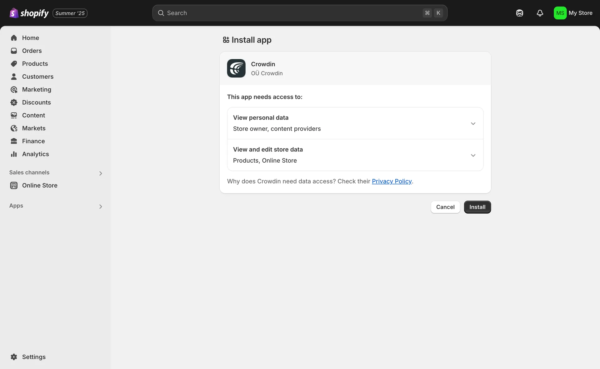600x369 pixels.
Task: Click 'Store owner, content providers' text
Action: [x=277, y=129]
